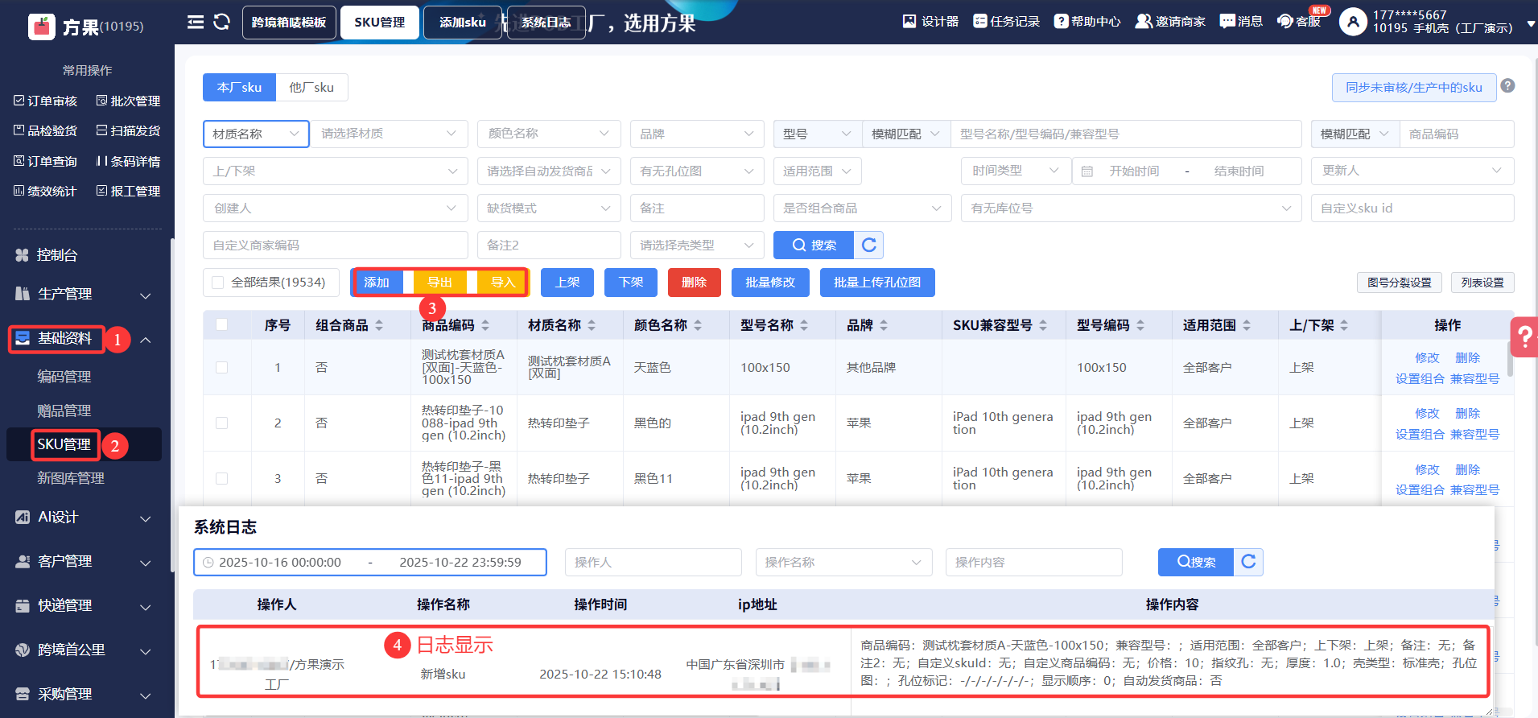Toggle the table header select-all checkbox

coord(221,324)
